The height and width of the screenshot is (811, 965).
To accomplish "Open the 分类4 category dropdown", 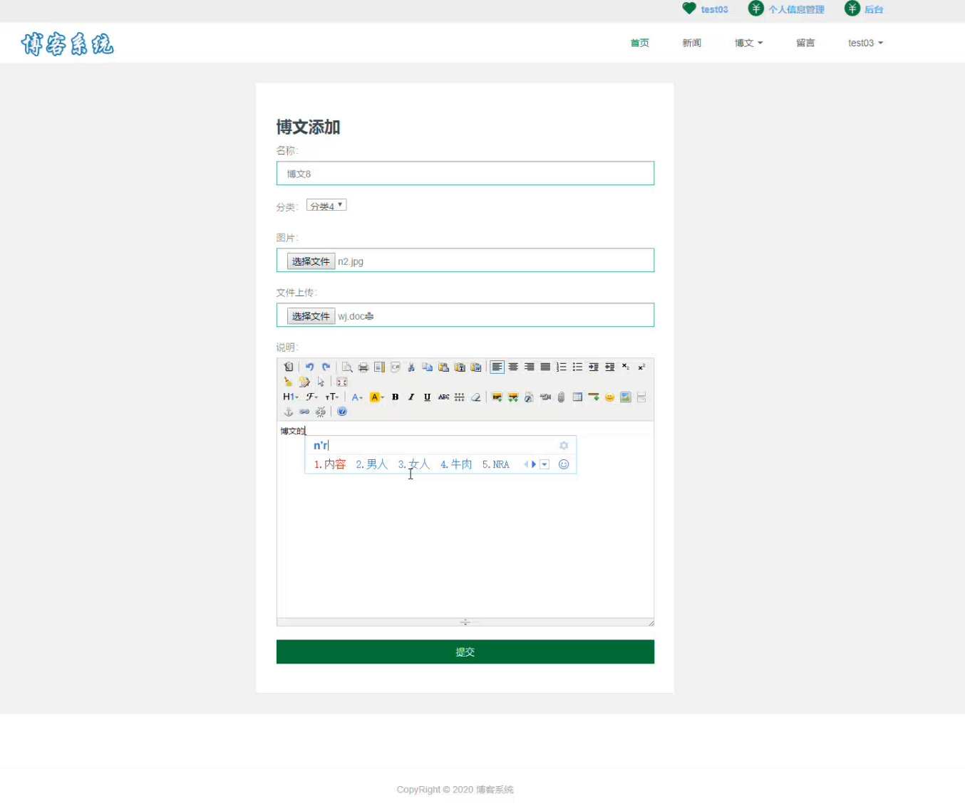I will tap(326, 206).
